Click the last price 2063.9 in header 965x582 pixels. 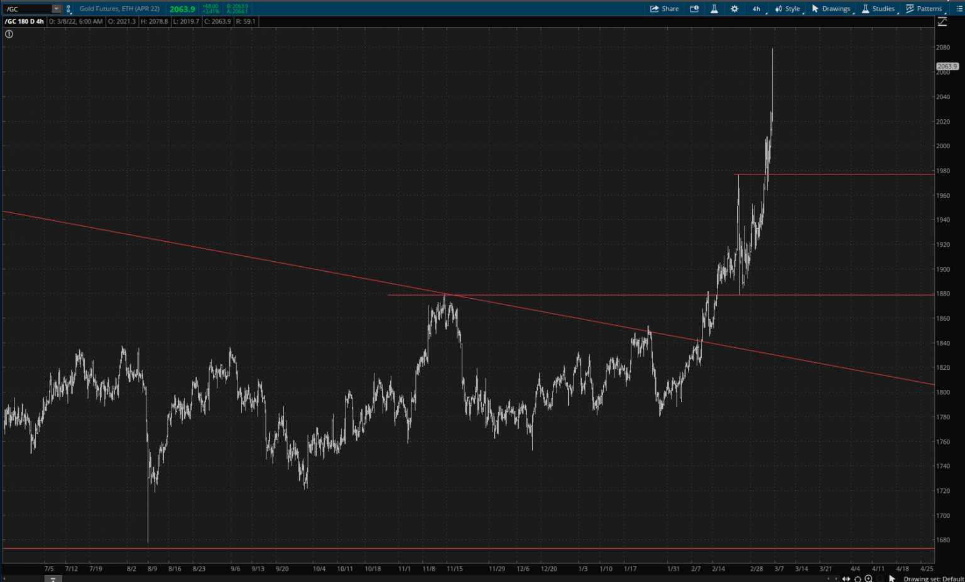pos(182,9)
